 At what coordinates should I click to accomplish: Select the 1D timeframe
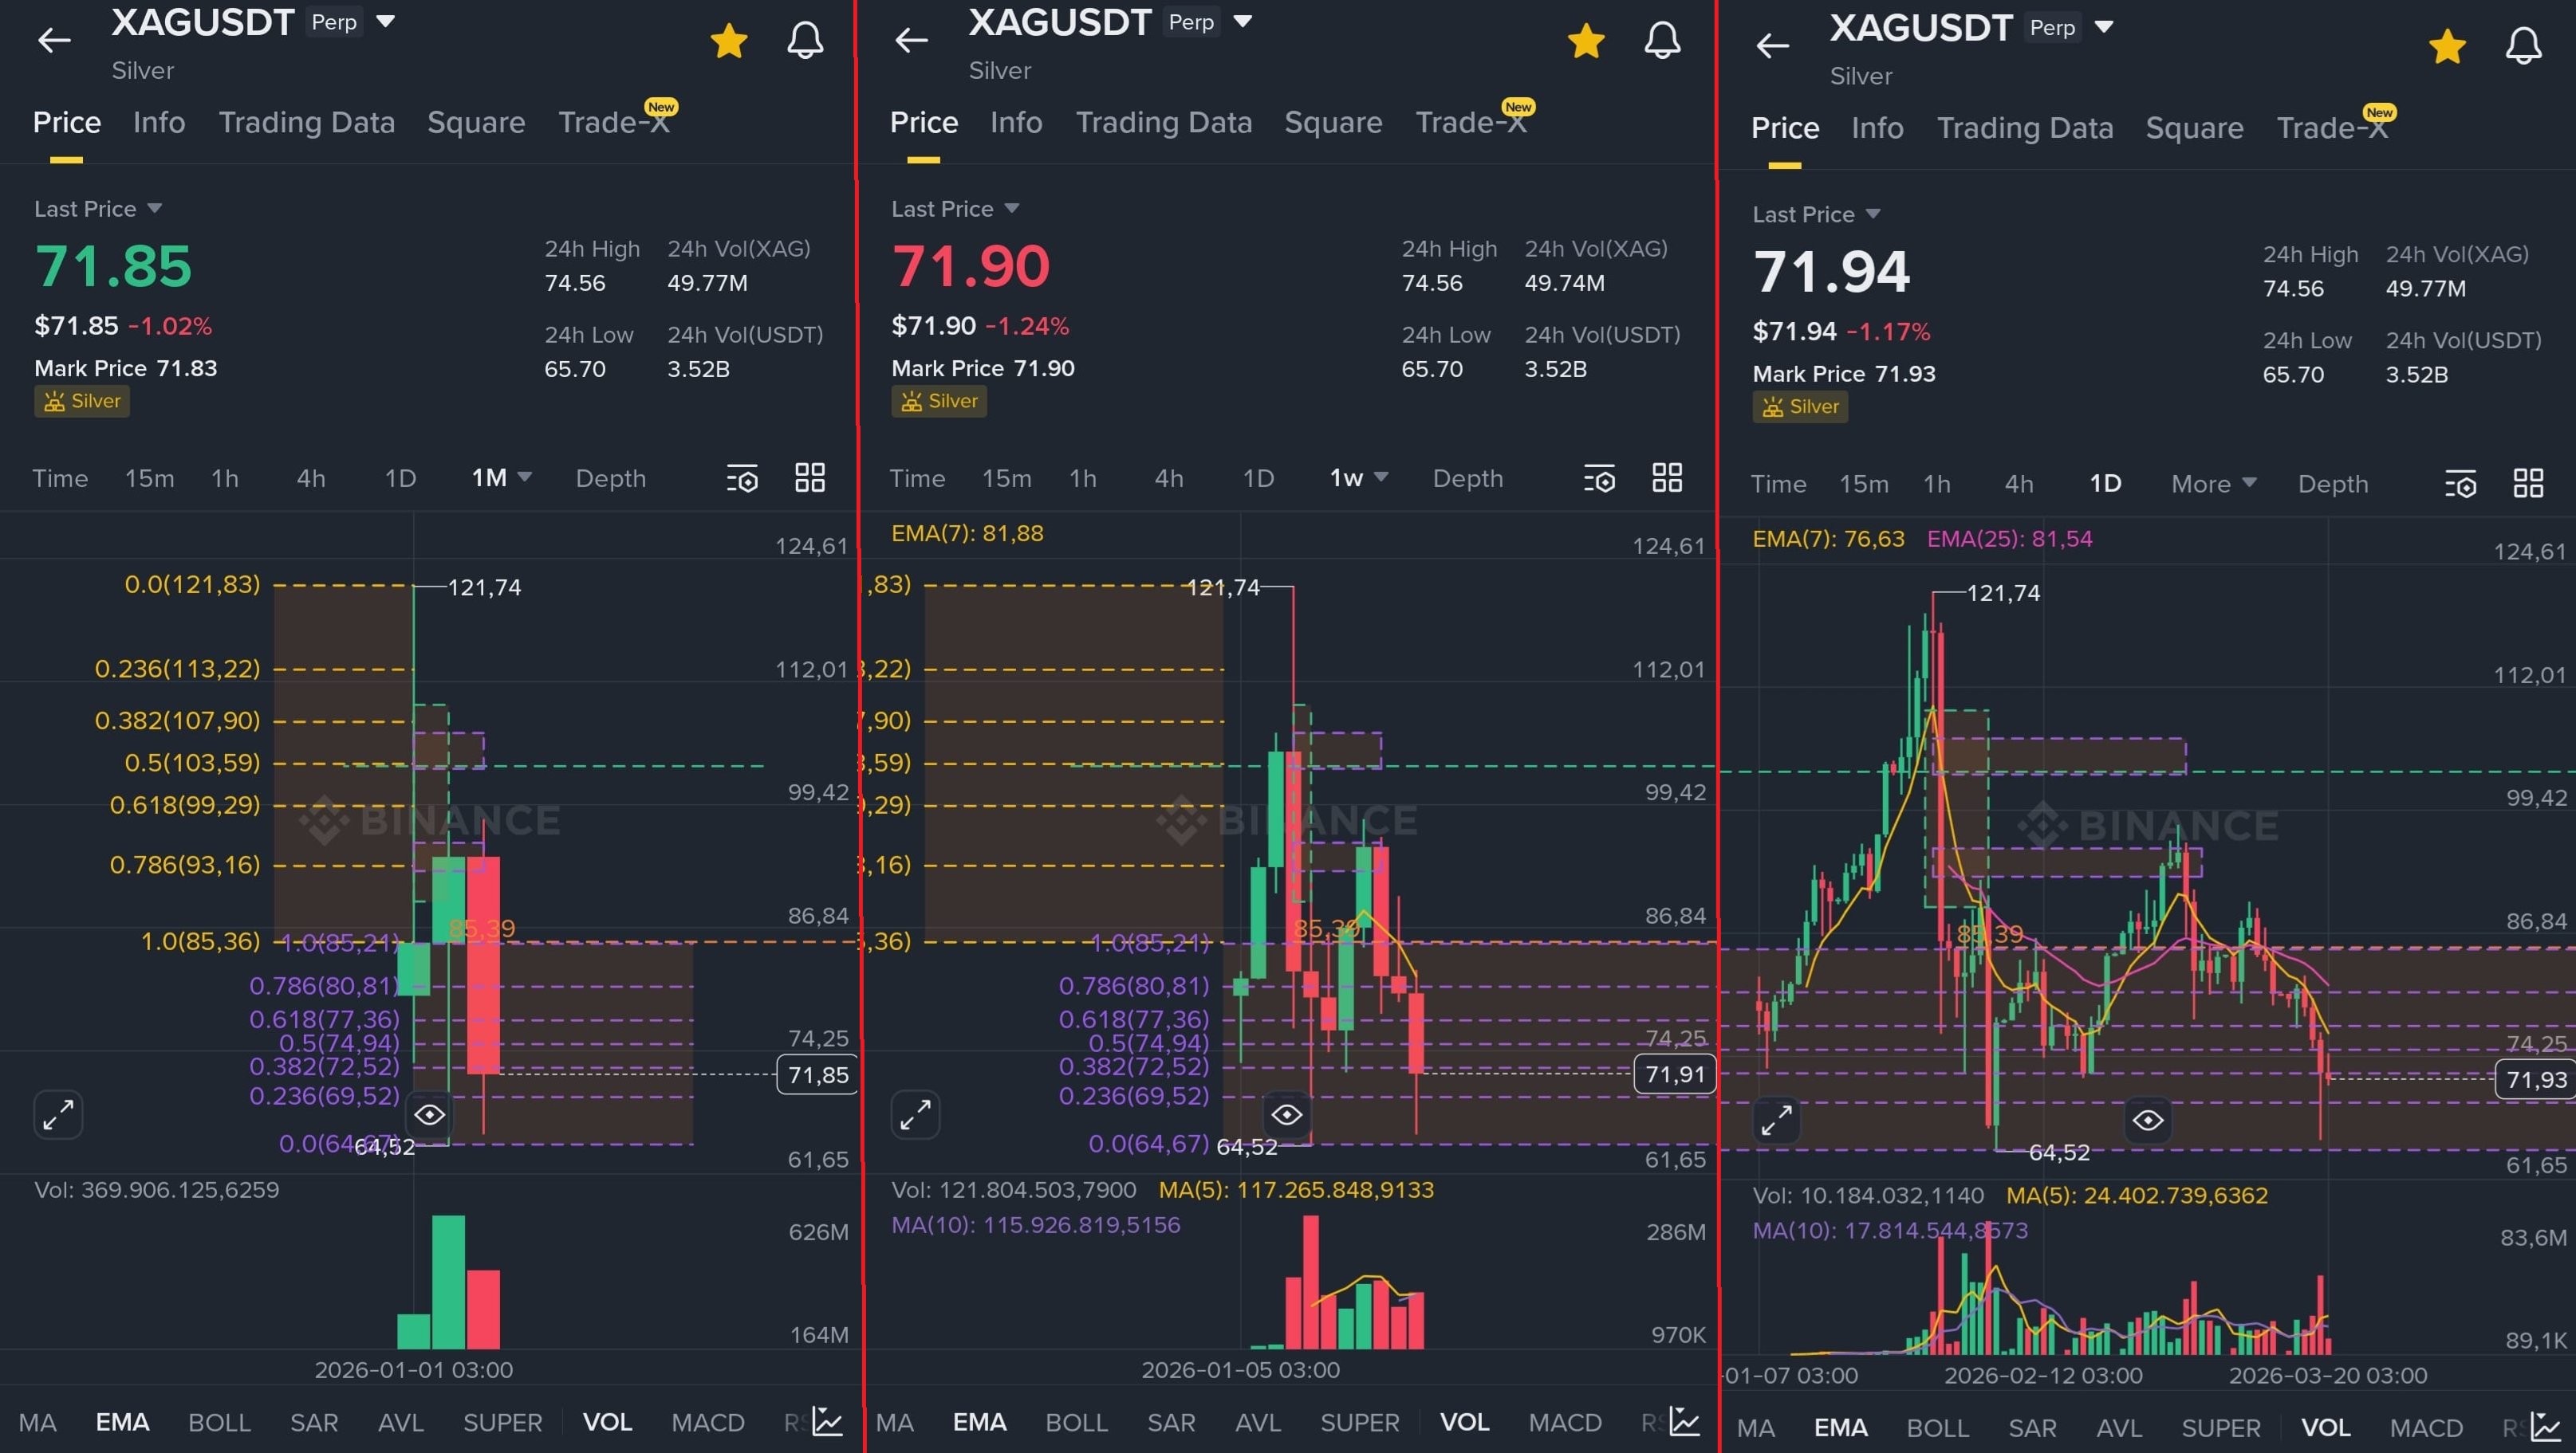click(x=399, y=479)
